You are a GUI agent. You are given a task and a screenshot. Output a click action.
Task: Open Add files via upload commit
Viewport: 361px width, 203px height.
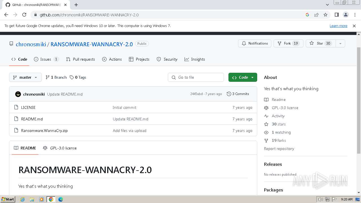tap(129, 131)
